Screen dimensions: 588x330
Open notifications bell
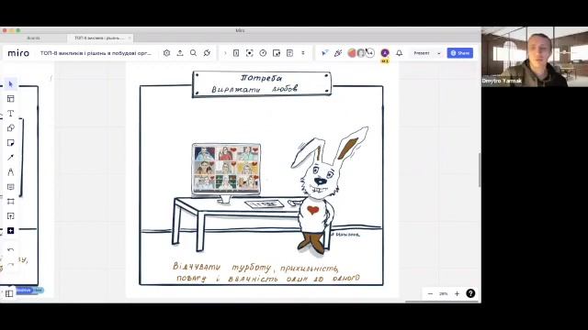pos(400,53)
